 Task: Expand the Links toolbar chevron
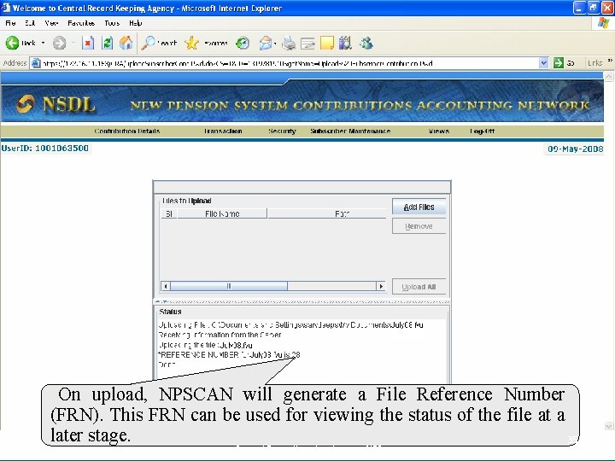[x=610, y=61]
